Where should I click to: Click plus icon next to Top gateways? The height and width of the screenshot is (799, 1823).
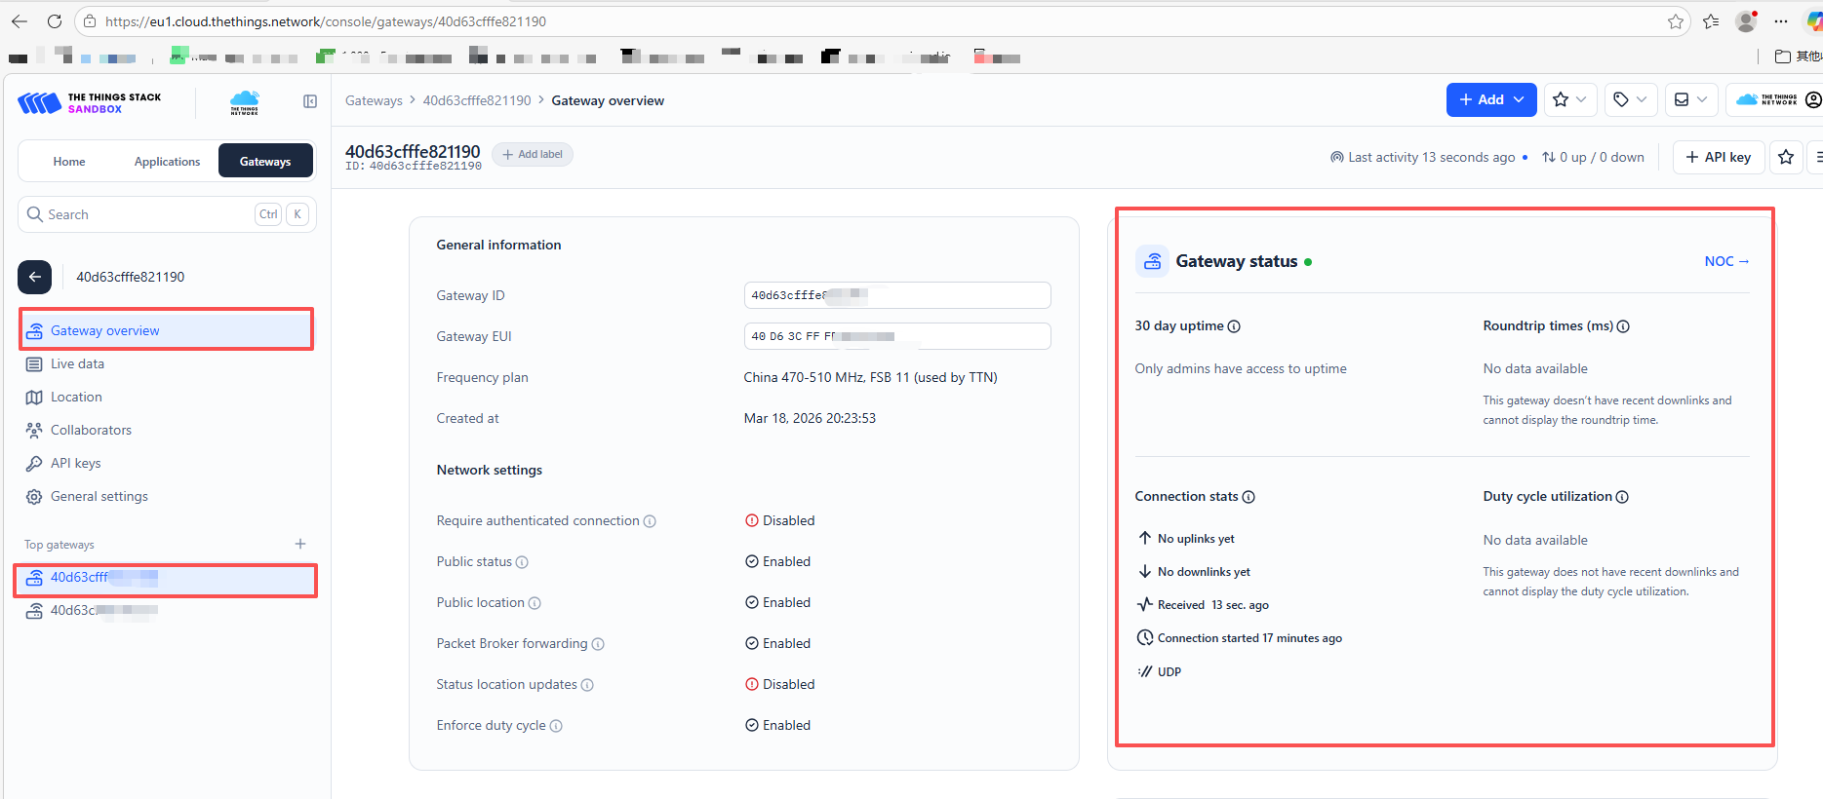click(x=300, y=544)
